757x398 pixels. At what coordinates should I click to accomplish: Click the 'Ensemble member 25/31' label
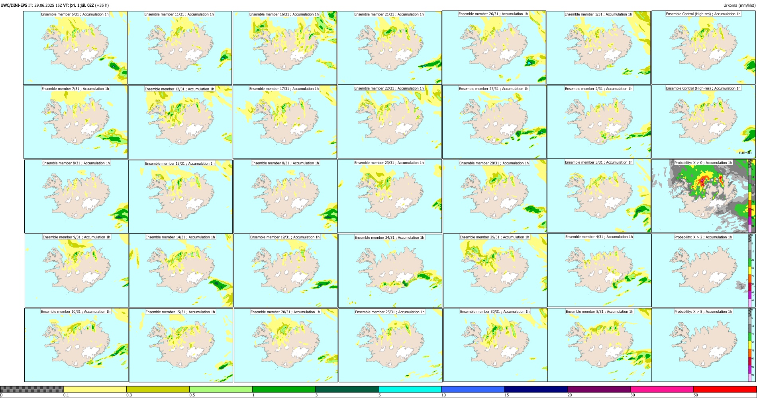click(390, 312)
